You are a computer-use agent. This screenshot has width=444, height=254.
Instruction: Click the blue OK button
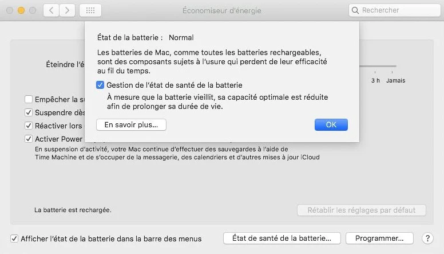pyautogui.click(x=331, y=124)
